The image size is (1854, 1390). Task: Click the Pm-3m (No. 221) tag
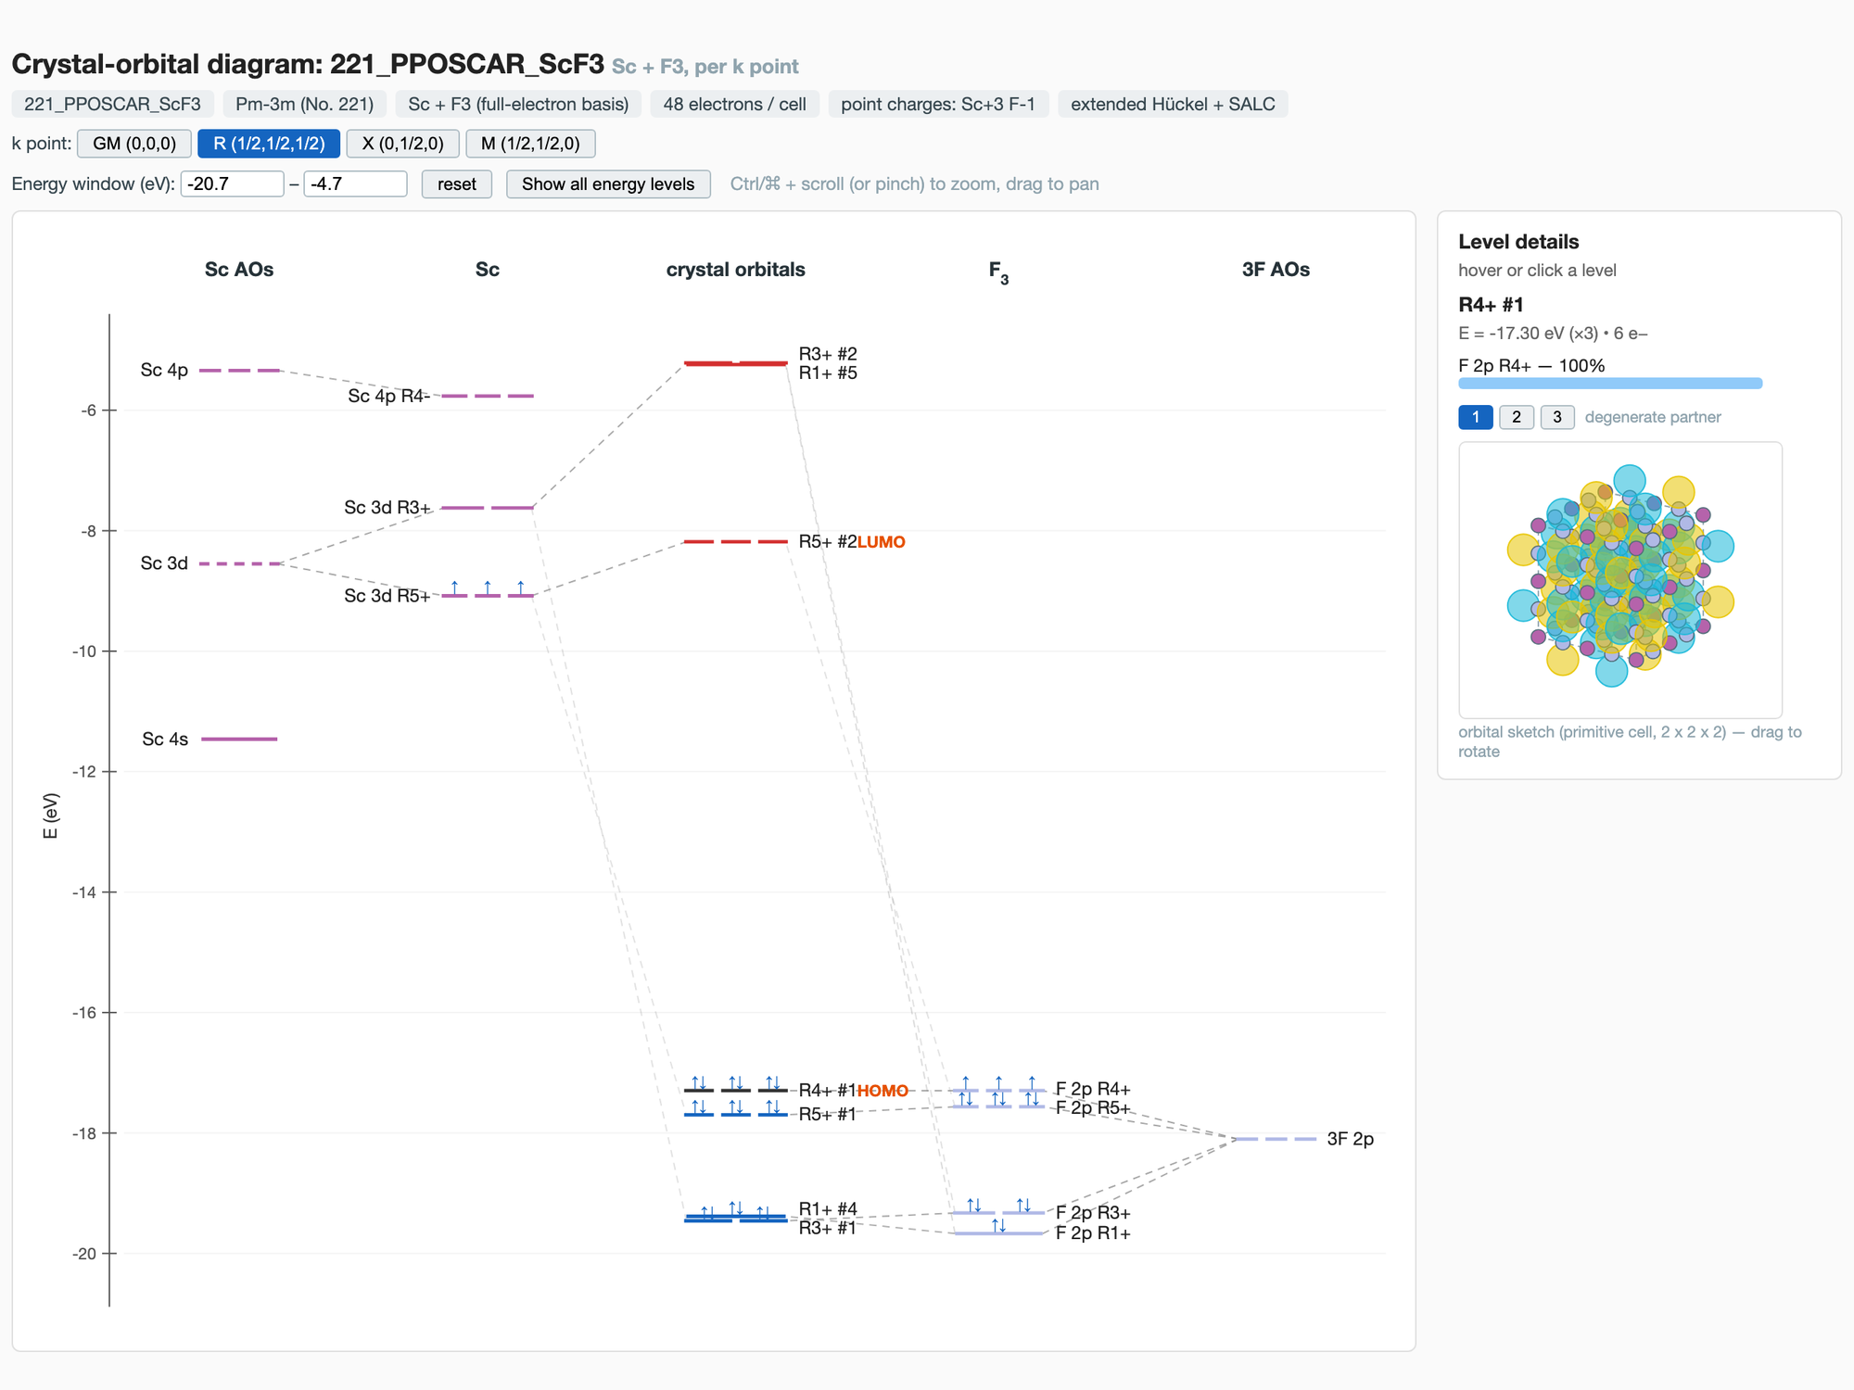pos(304,104)
